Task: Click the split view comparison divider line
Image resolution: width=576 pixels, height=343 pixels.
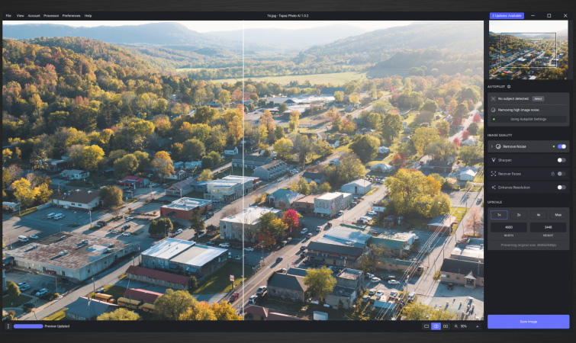Action: pyautogui.click(x=243, y=170)
